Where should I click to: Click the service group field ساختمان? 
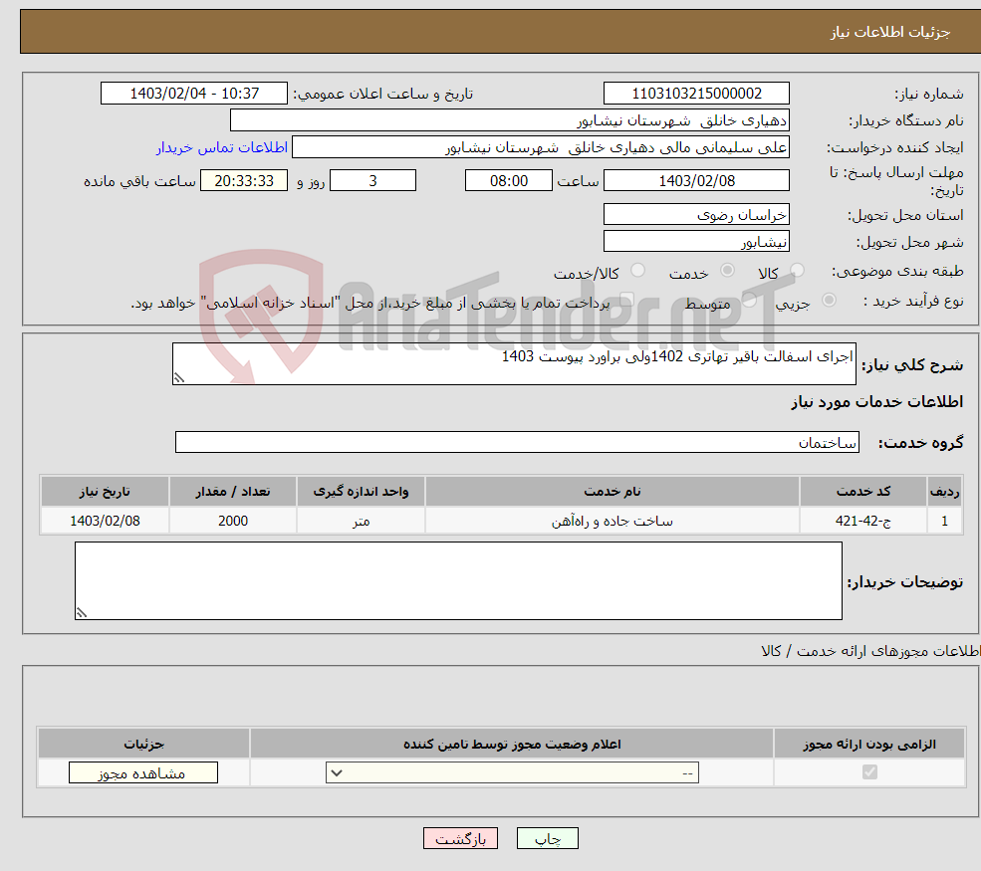point(518,442)
